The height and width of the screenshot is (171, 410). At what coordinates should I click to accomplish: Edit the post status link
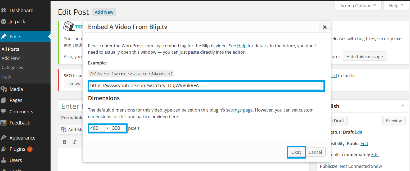tap(358, 132)
